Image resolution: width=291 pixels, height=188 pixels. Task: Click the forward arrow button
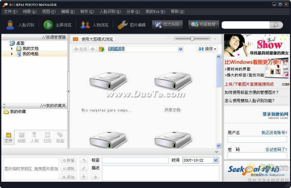pos(92,49)
